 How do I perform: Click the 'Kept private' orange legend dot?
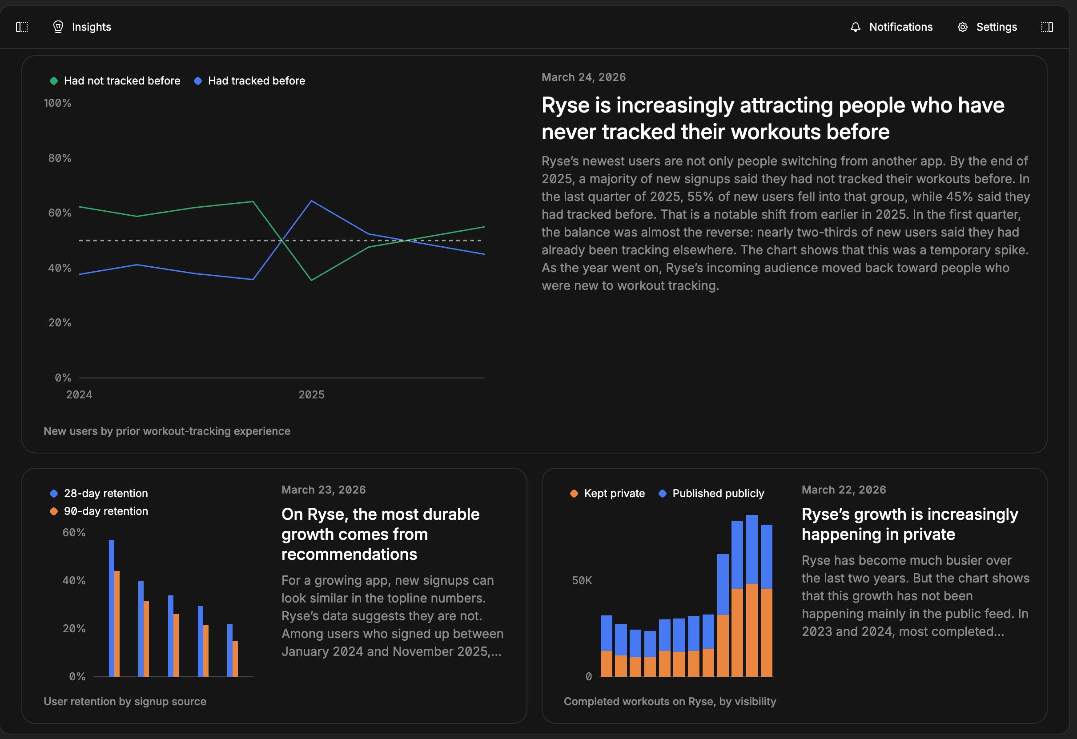pyautogui.click(x=574, y=494)
